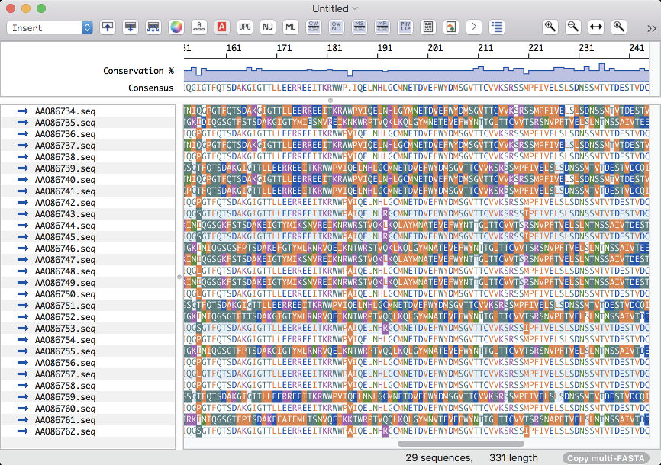Click the blue list view icon
This screenshot has width=661, height=465.
click(x=497, y=27)
